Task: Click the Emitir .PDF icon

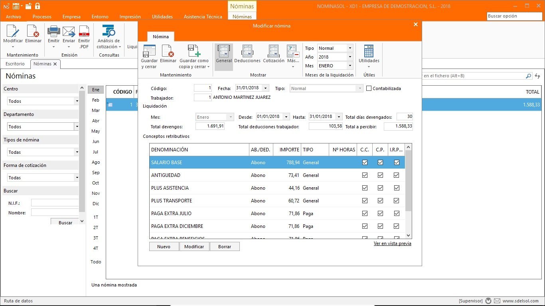Action: point(84,31)
